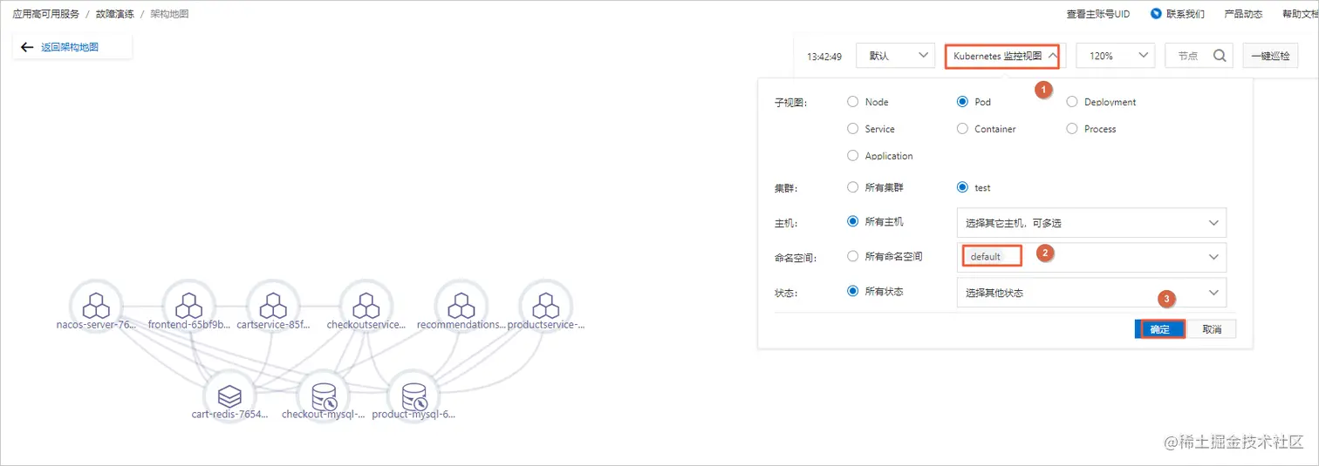The height and width of the screenshot is (466, 1319).
Task: Click 返回架构地图 link
Action: (70, 47)
